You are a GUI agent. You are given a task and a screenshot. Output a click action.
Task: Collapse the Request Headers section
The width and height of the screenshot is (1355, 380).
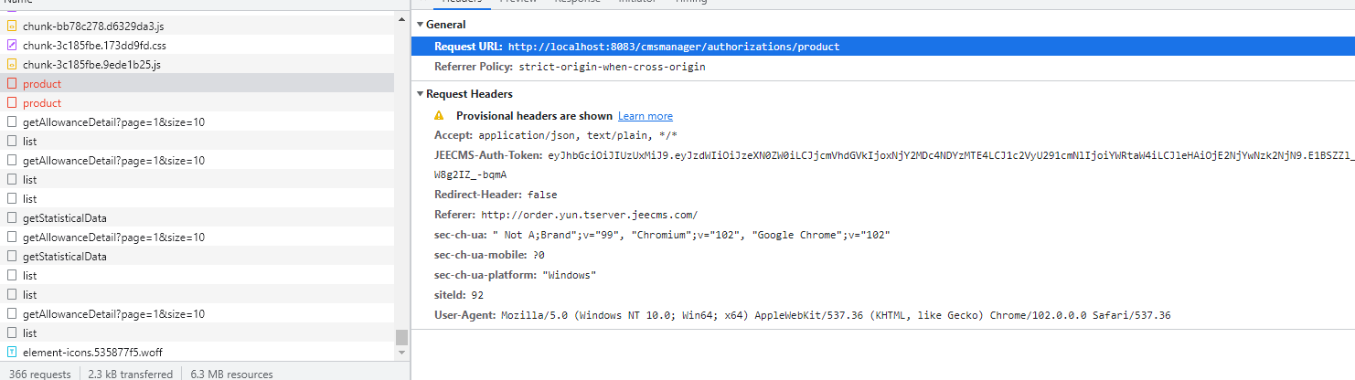point(420,94)
